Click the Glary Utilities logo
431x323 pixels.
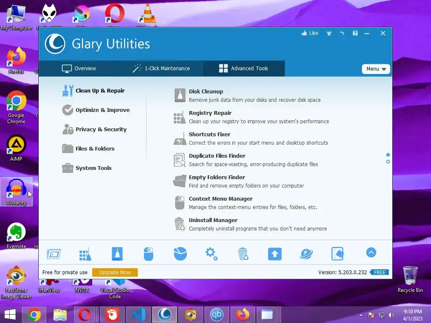pyautogui.click(x=55, y=44)
